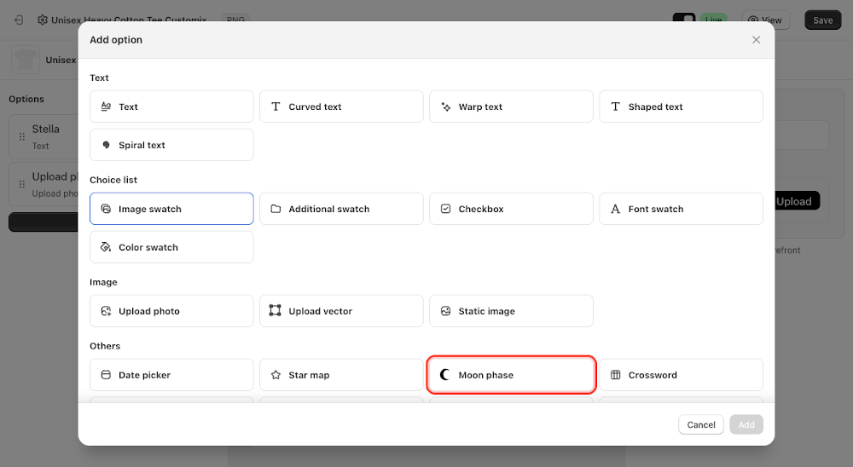Viewport: 853px width, 467px height.
Task: Pick the Moon phase option
Action: point(511,375)
